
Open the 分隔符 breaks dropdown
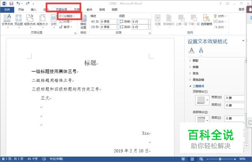click(x=67, y=16)
